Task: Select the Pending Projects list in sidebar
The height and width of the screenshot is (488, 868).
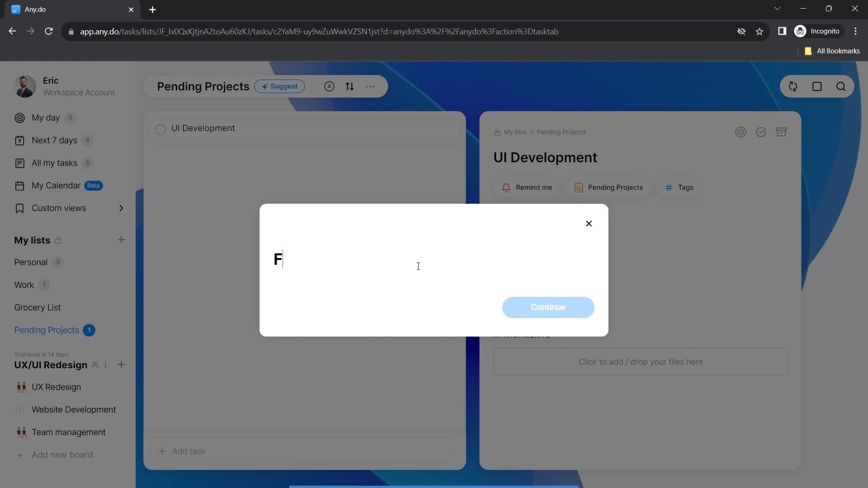Action: (47, 330)
